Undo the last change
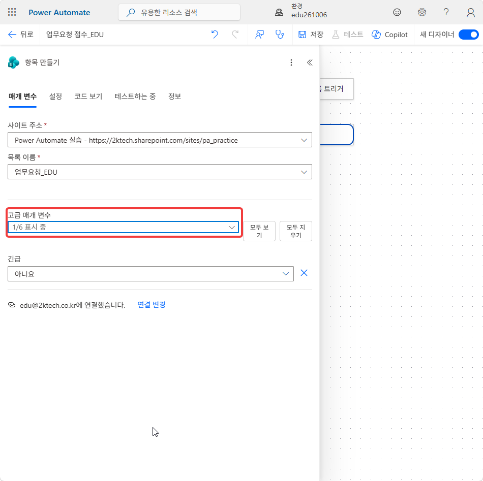 tap(215, 35)
